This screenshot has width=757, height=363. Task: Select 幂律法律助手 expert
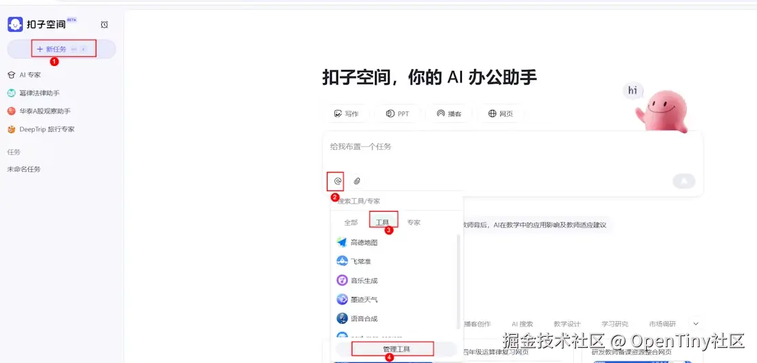click(x=40, y=93)
